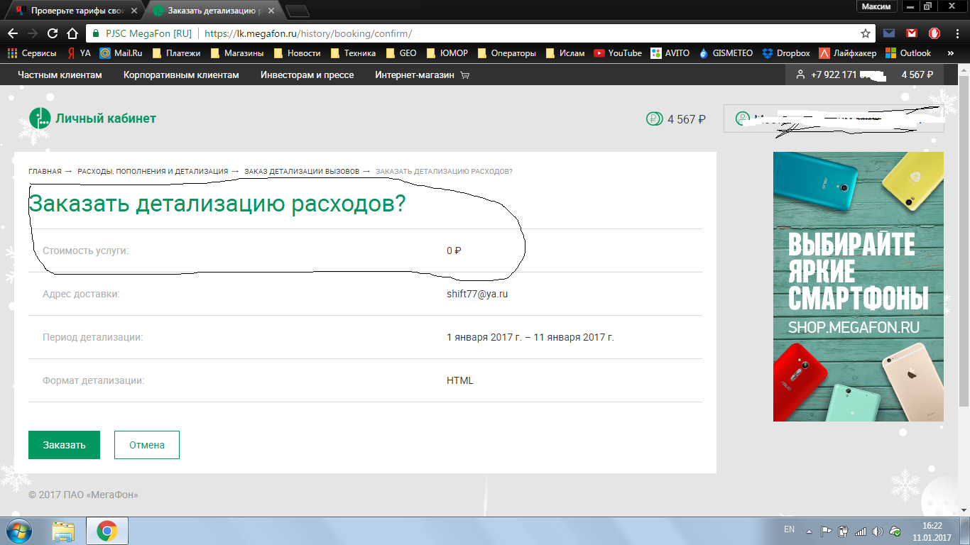
Task: Open the GISMETEO bookmark
Action: [x=726, y=53]
